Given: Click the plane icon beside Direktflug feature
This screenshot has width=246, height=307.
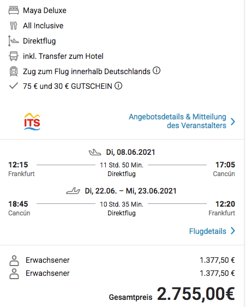Looking at the screenshot, I should pos(14,41).
